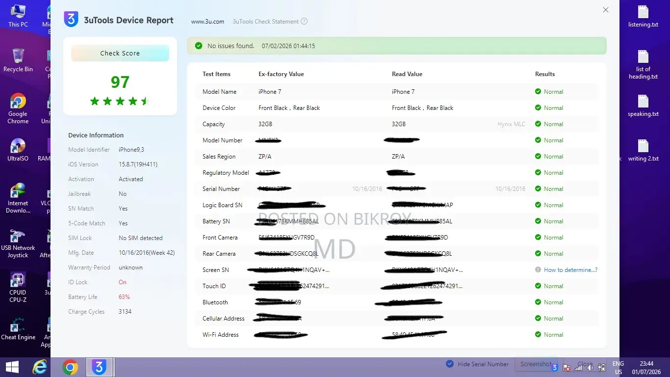Open the www.3u.com link
The width and height of the screenshot is (670, 377).
click(x=207, y=22)
